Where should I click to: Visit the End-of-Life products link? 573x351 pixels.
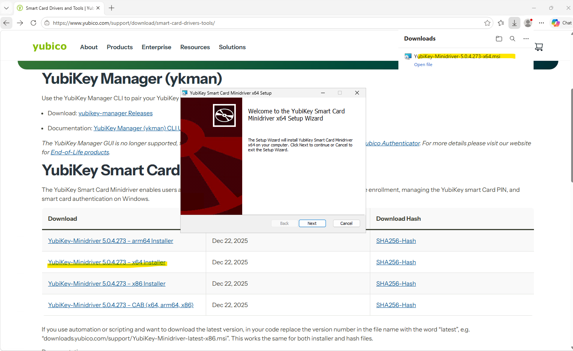(x=80, y=152)
